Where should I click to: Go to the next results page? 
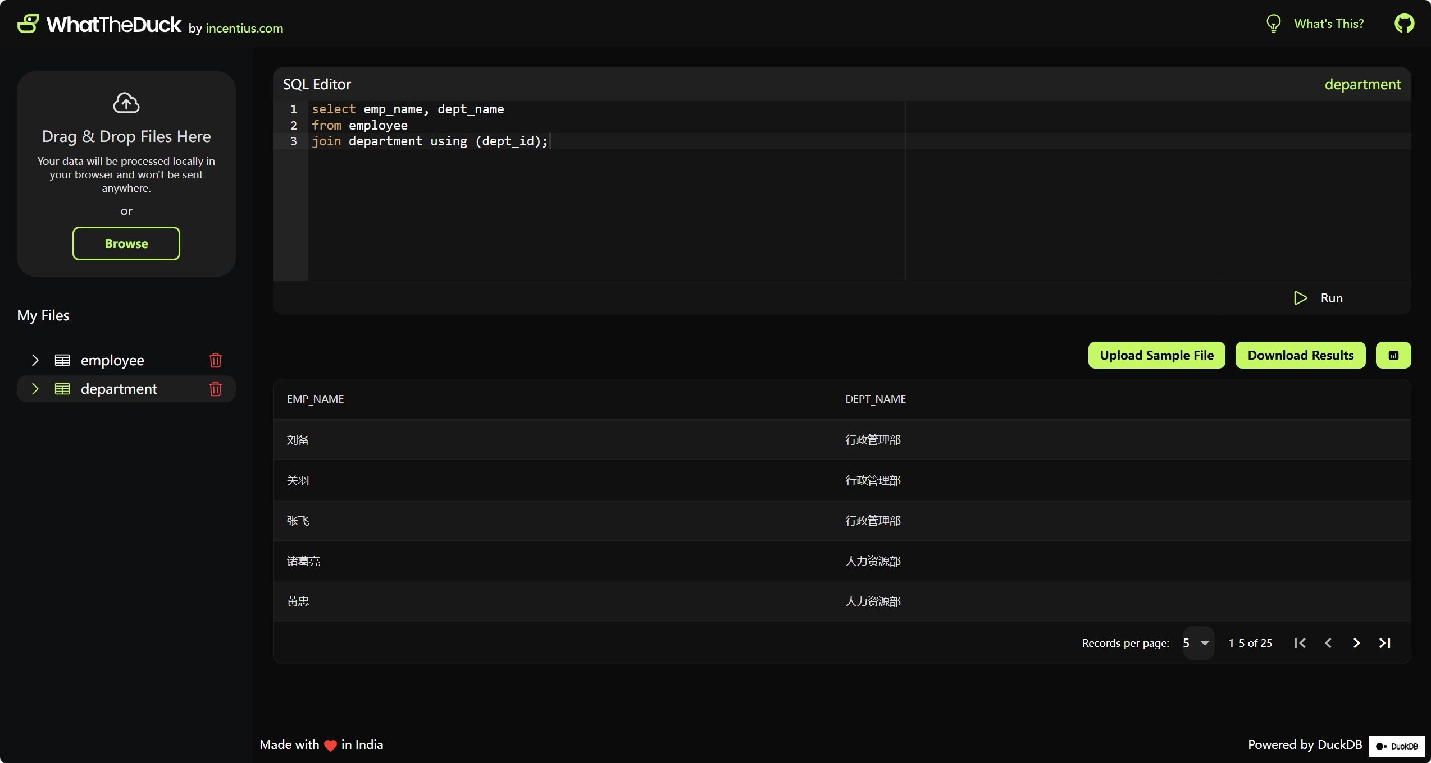pyautogui.click(x=1356, y=643)
